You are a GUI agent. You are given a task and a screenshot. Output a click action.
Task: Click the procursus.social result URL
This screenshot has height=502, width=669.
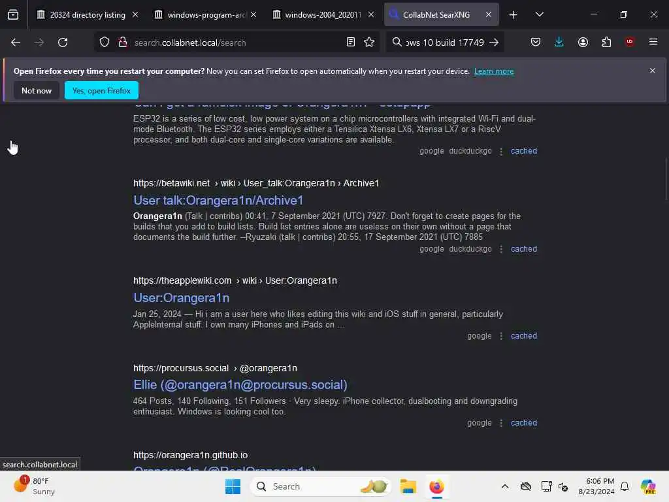pyautogui.click(x=215, y=368)
